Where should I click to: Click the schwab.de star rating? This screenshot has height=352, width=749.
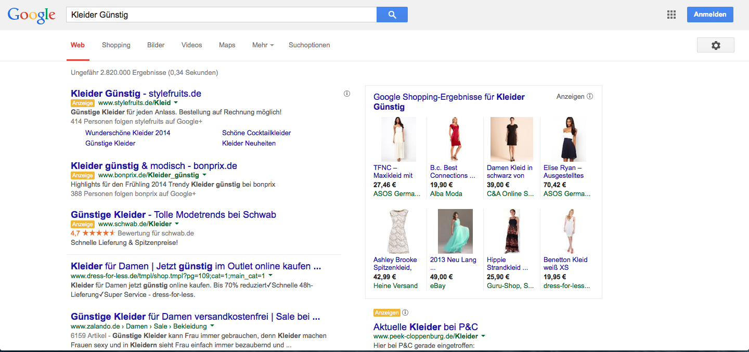click(98, 233)
